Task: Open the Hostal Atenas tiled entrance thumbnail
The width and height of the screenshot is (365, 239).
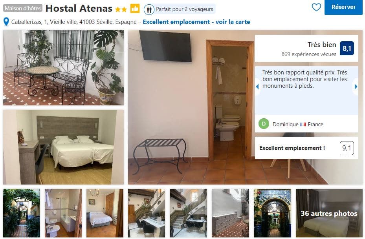Action: tap(272, 213)
